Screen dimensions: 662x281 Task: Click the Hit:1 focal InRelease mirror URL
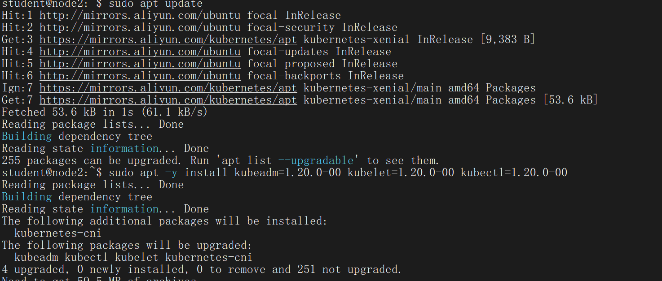click(x=140, y=16)
